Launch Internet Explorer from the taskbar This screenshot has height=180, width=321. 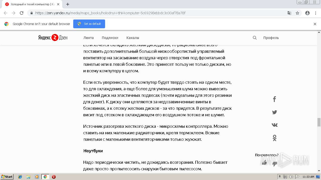pos(20,177)
